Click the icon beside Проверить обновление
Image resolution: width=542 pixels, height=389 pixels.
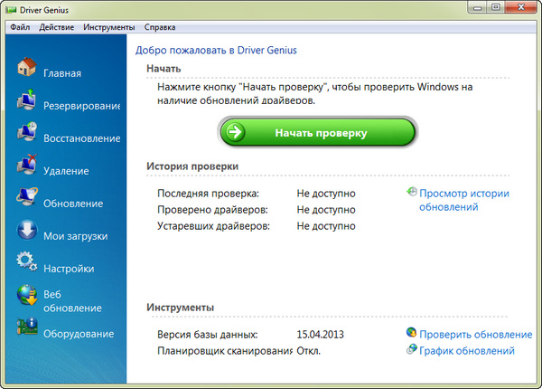[x=412, y=334]
